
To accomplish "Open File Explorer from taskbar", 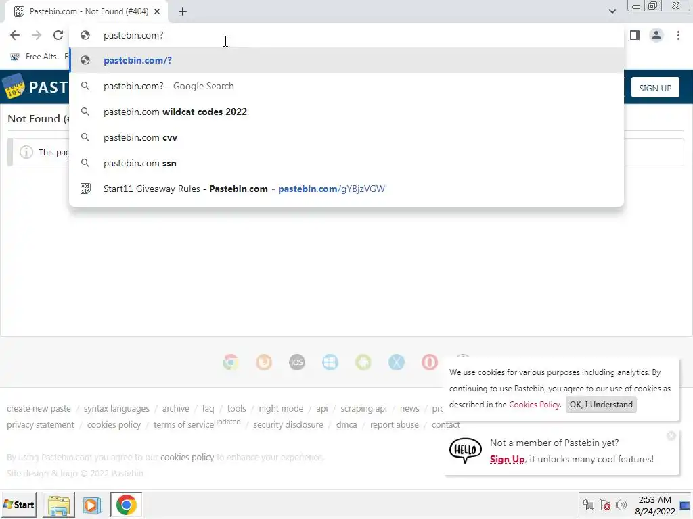I will [x=59, y=505].
